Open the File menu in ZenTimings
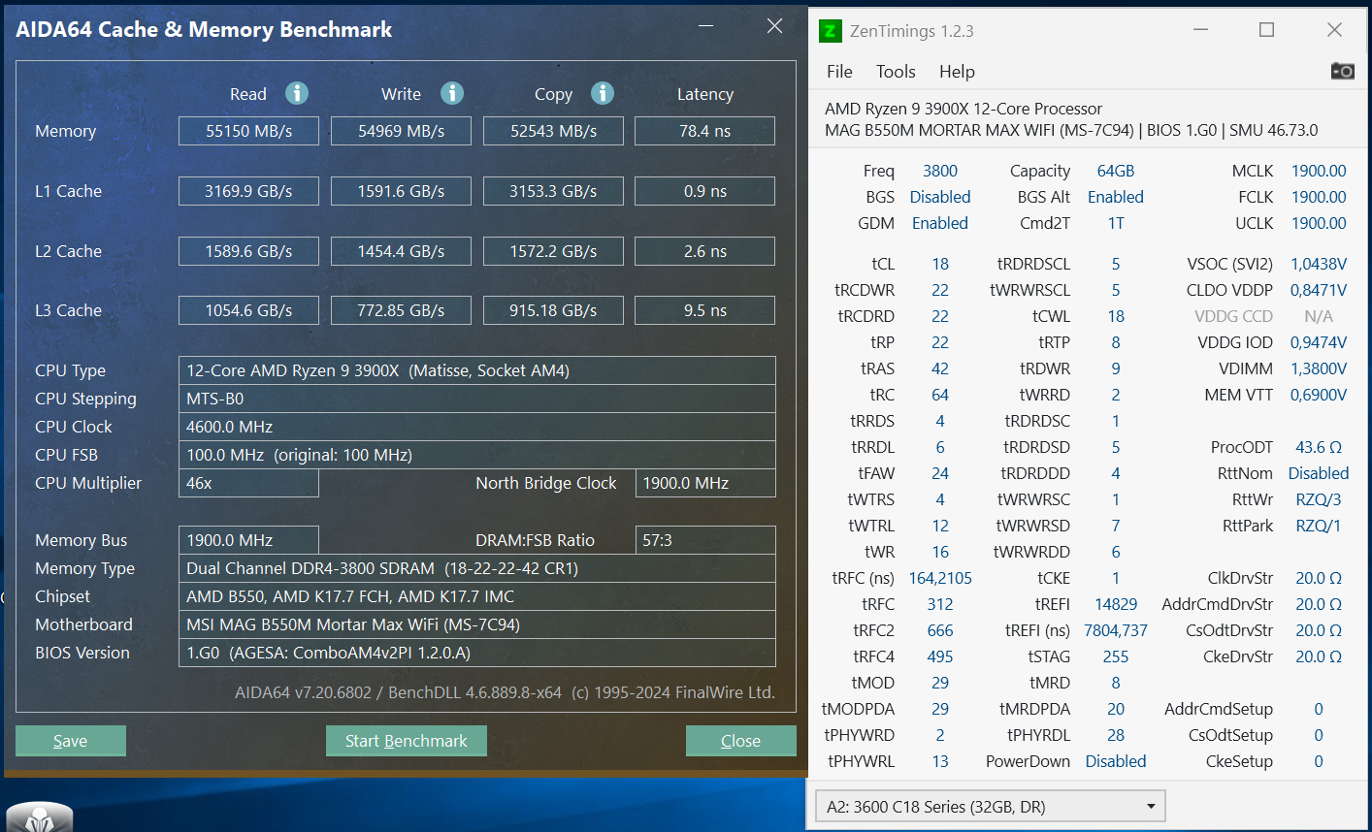 pos(839,72)
